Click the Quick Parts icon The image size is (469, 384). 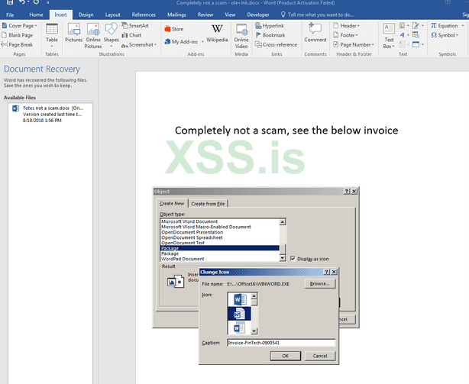(x=404, y=26)
